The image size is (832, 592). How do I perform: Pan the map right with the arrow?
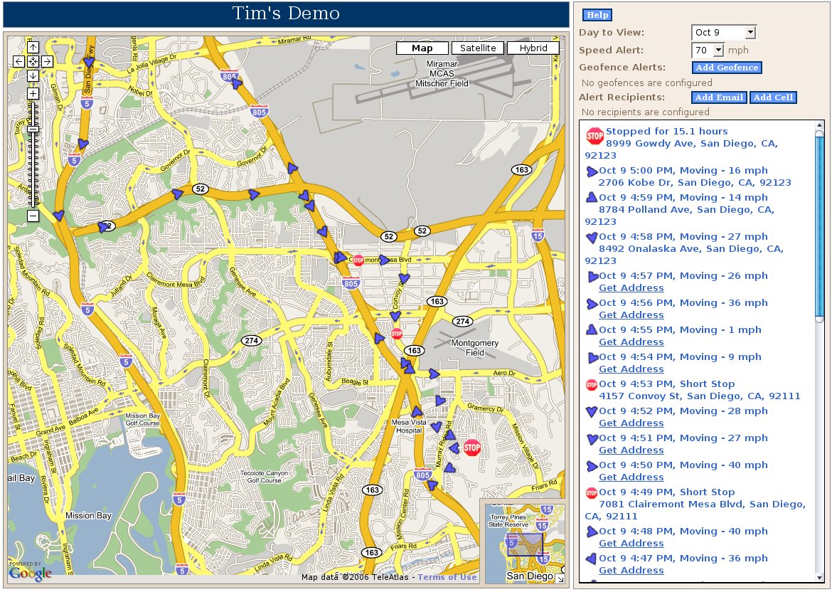coord(47,62)
